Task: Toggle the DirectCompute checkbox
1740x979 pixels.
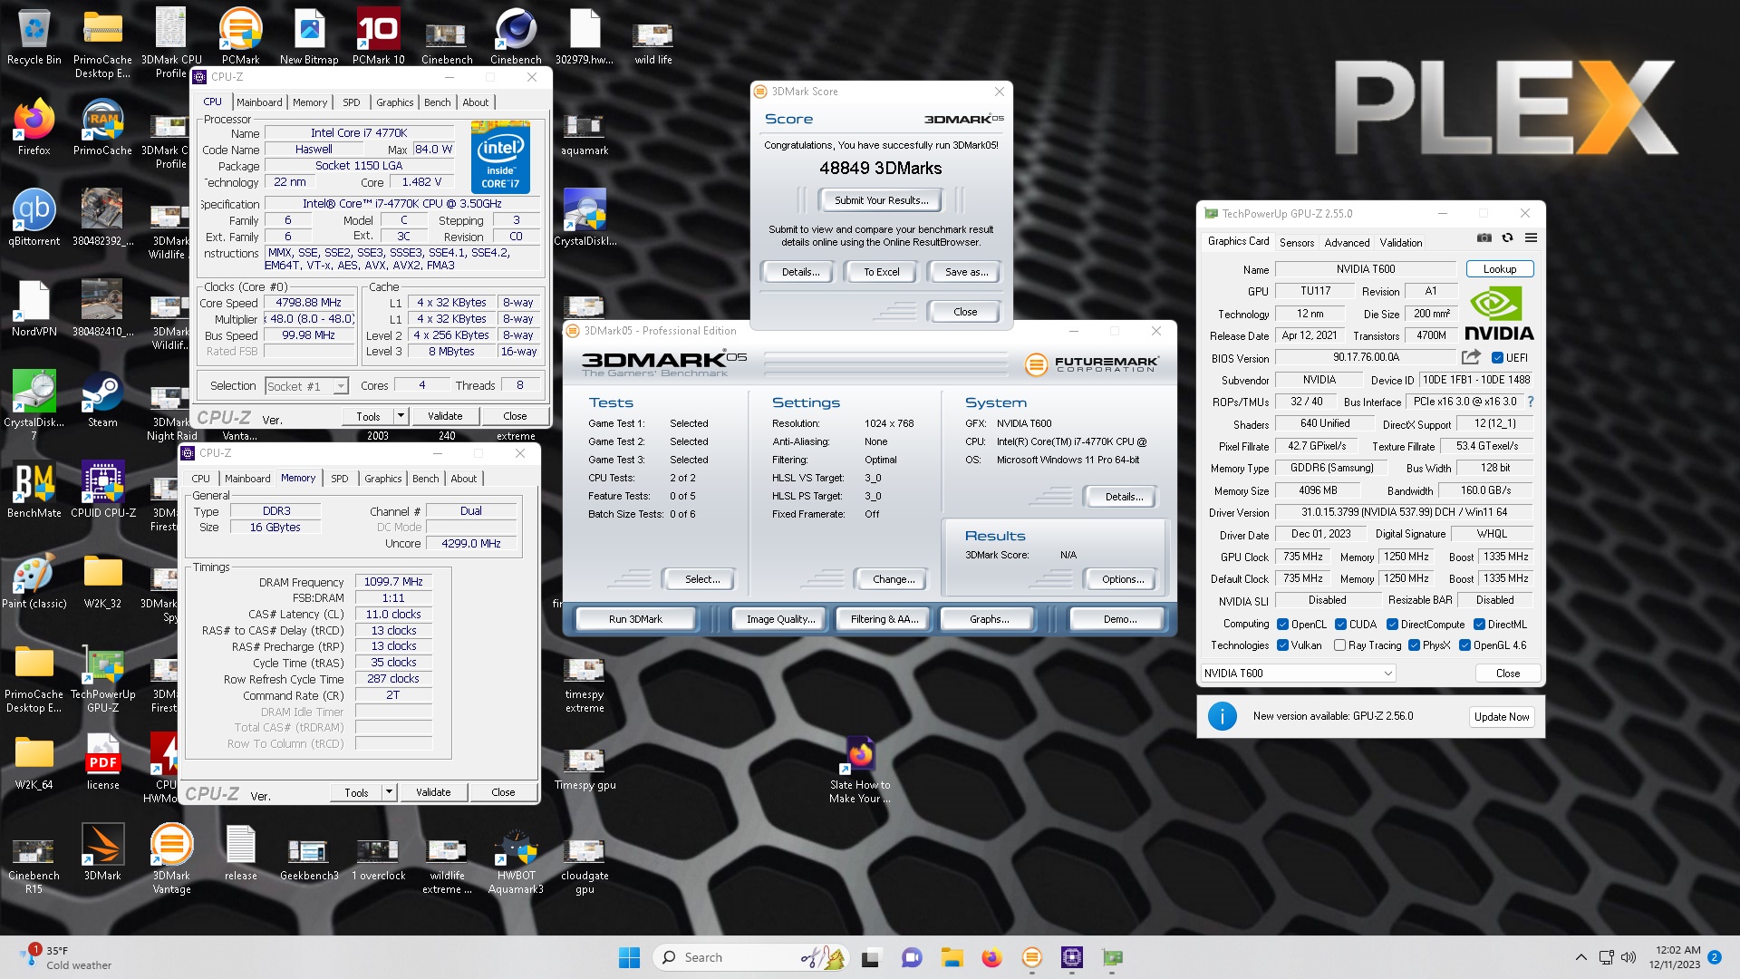Action: tap(1392, 624)
